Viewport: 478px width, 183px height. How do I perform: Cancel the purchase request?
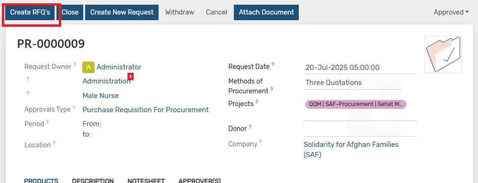click(x=216, y=12)
